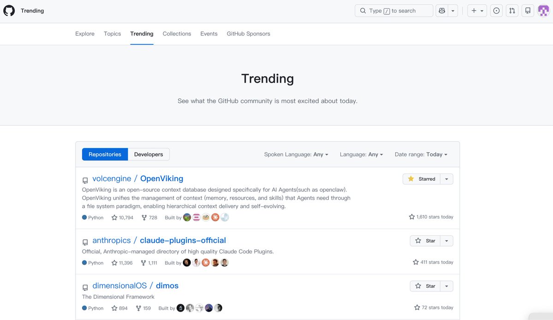Open the Language: Any dropdown

click(362, 154)
